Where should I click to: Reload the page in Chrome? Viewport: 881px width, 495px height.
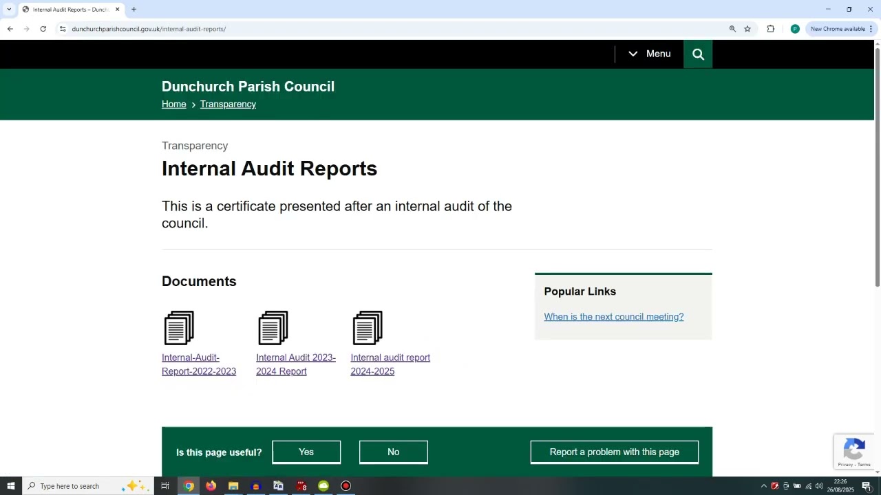tap(43, 29)
